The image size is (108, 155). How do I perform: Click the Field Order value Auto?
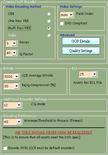point(64,15)
